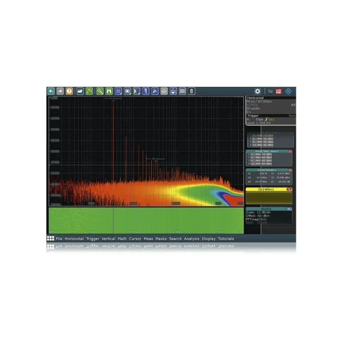Click the '50 ps / 20 GSa/s' value
This screenshot has width=342, height=342.
259,101
